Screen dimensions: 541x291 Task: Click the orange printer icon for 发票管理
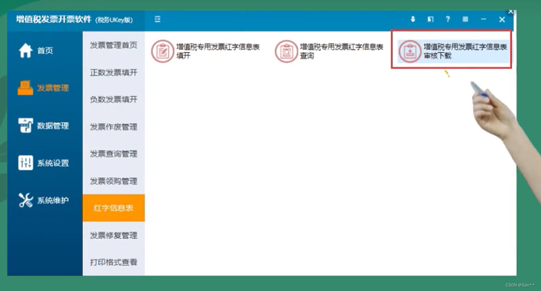pos(26,88)
